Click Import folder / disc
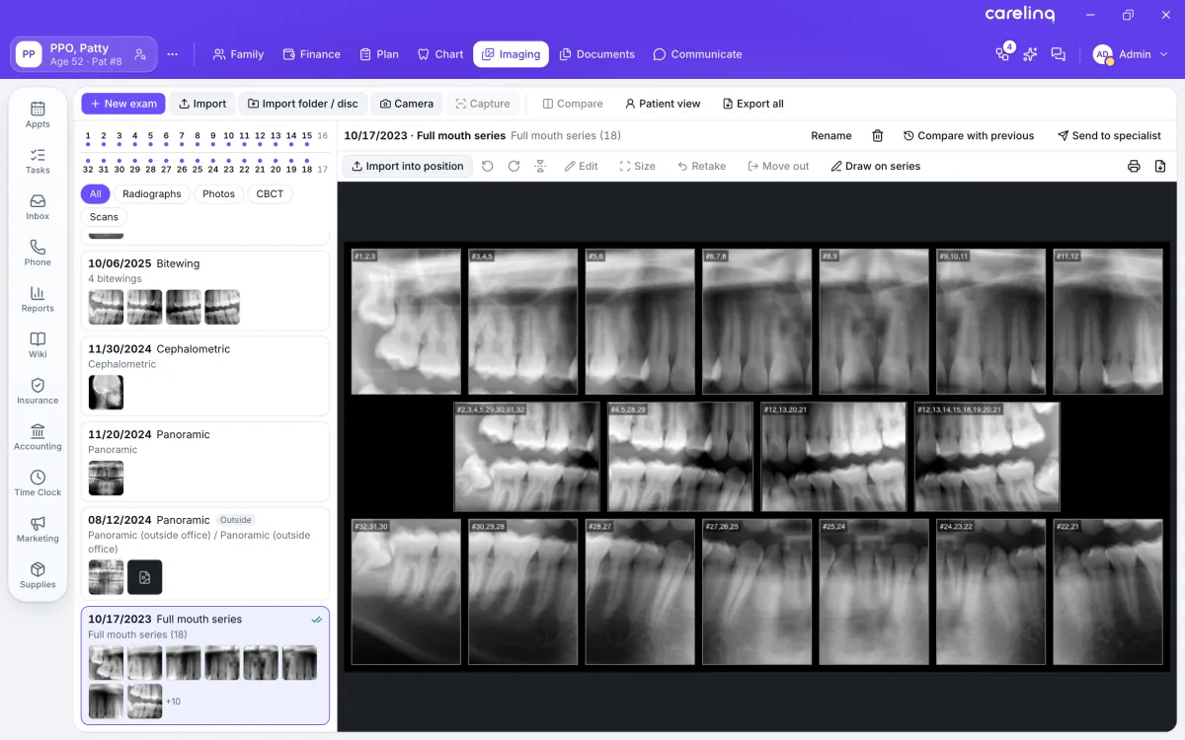The image size is (1185, 740). (x=303, y=104)
